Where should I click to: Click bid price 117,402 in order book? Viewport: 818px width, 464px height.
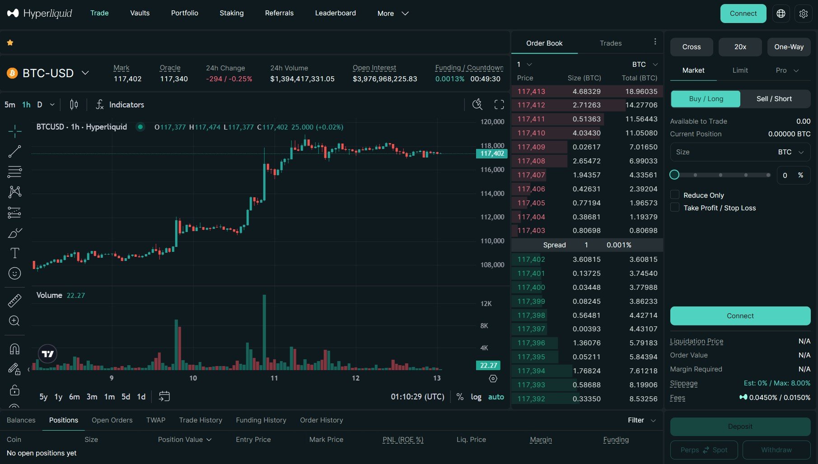(x=531, y=260)
